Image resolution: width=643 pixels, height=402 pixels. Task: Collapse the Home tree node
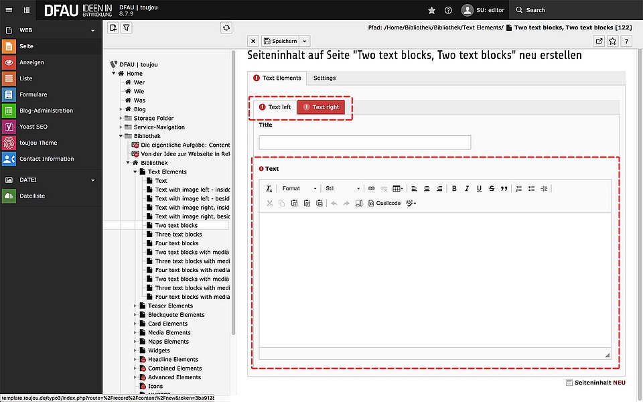pyautogui.click(x=114, y=73)
